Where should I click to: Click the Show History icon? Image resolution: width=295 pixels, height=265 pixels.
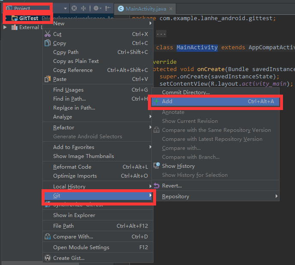[x=157, y=166]
